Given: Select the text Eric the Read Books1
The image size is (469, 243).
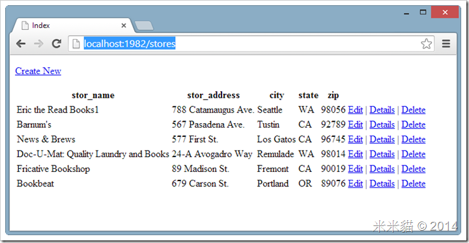Looking at the screenshot, I should click(58, 110).
